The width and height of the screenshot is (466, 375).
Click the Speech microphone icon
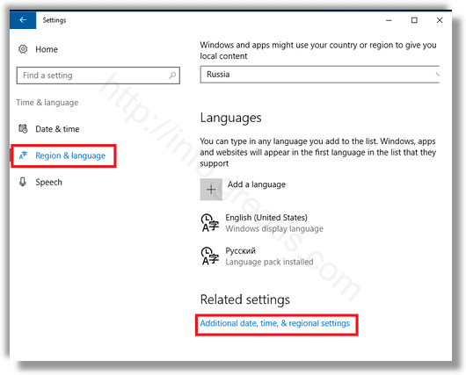[x=23, y=182]
